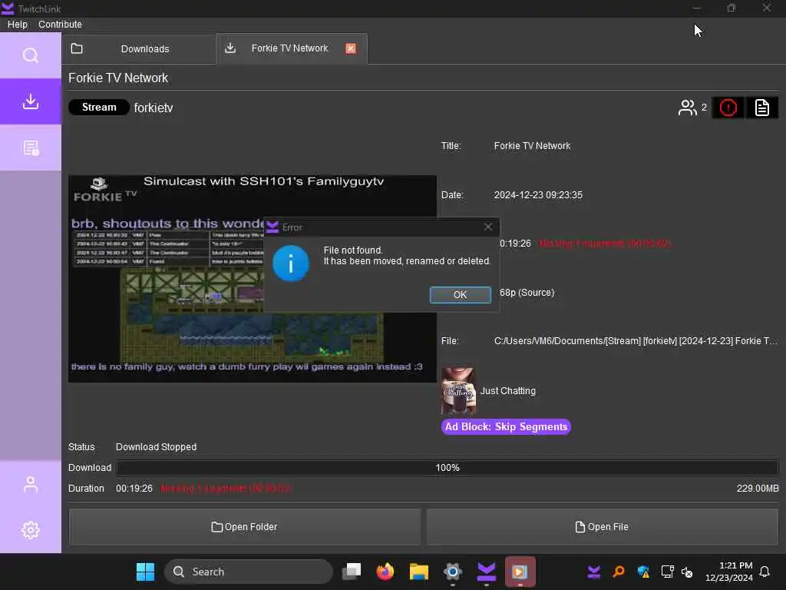Open the gear app on the taskbar

452,572
